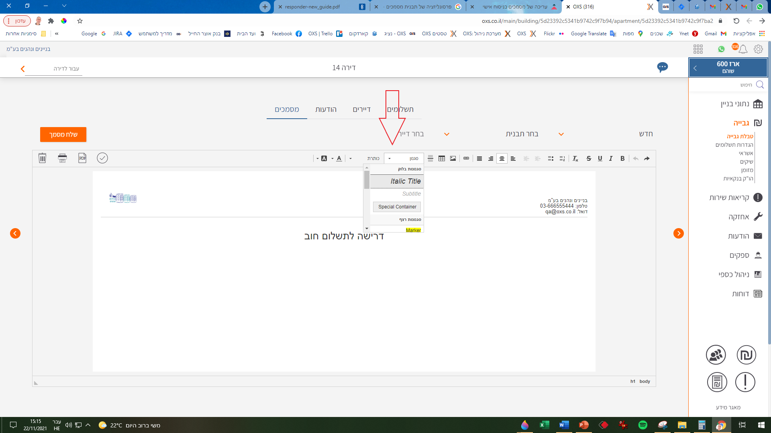Screen dimensions: 771x433
Task: Click the insert link icon
Action: click(466, 158)
